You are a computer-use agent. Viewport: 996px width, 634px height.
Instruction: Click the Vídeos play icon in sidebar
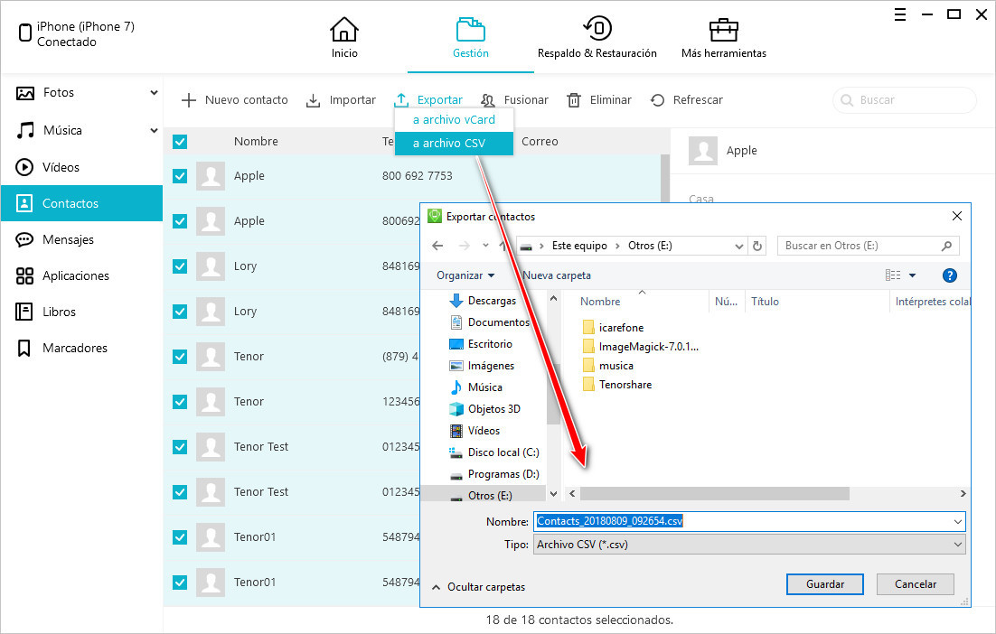coord(24,167)
